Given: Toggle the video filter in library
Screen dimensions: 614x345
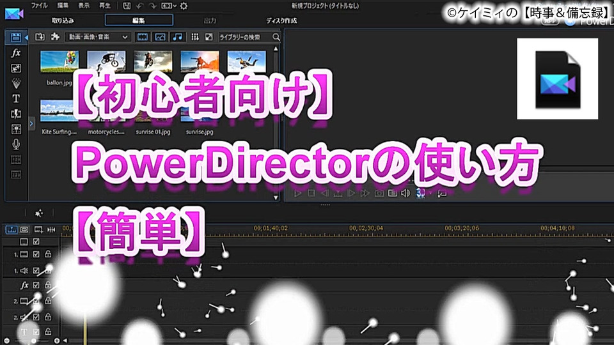Looking at the screenshot, I should 143,37.
